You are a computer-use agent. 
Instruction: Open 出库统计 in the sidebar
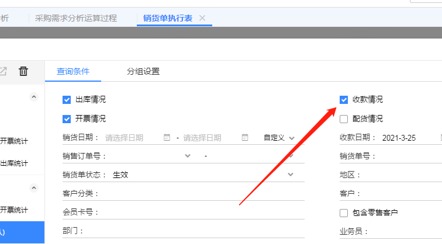(14, 163)
